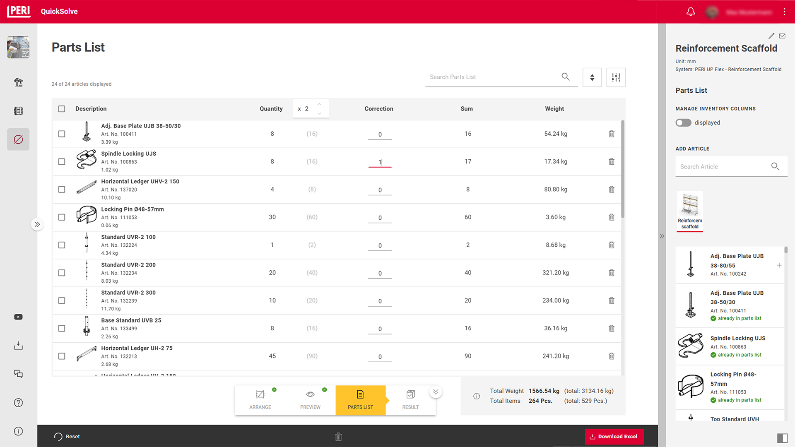Screen dimensions: 795x447
Task: Click the notification bell in the top bar
Action: pyautogui.click(x=690, y=12)
